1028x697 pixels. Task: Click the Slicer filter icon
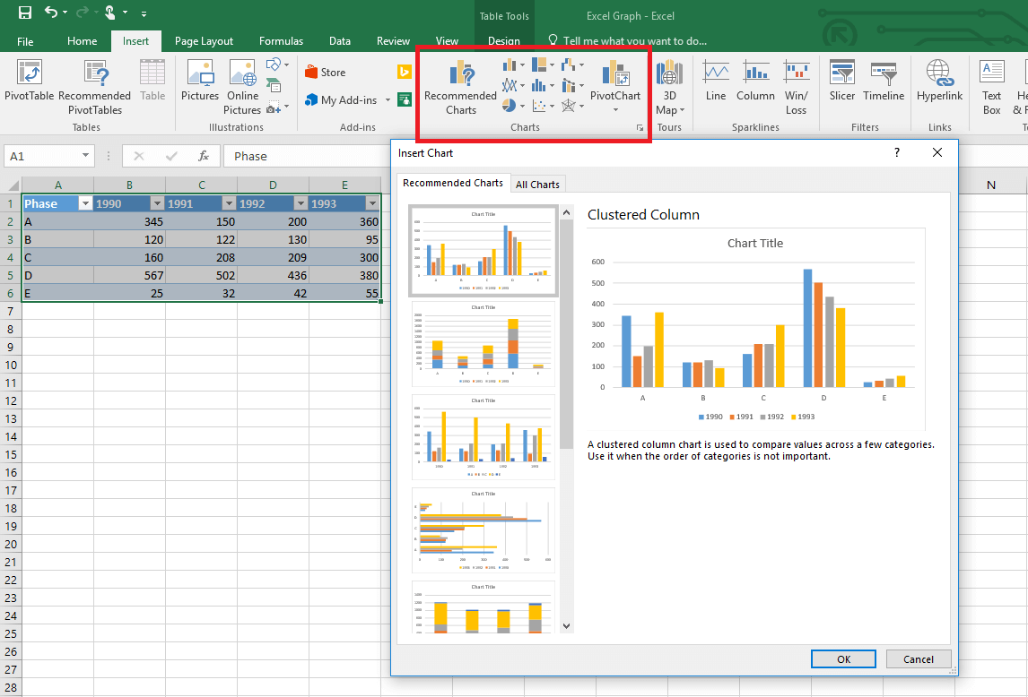(841, 82)
